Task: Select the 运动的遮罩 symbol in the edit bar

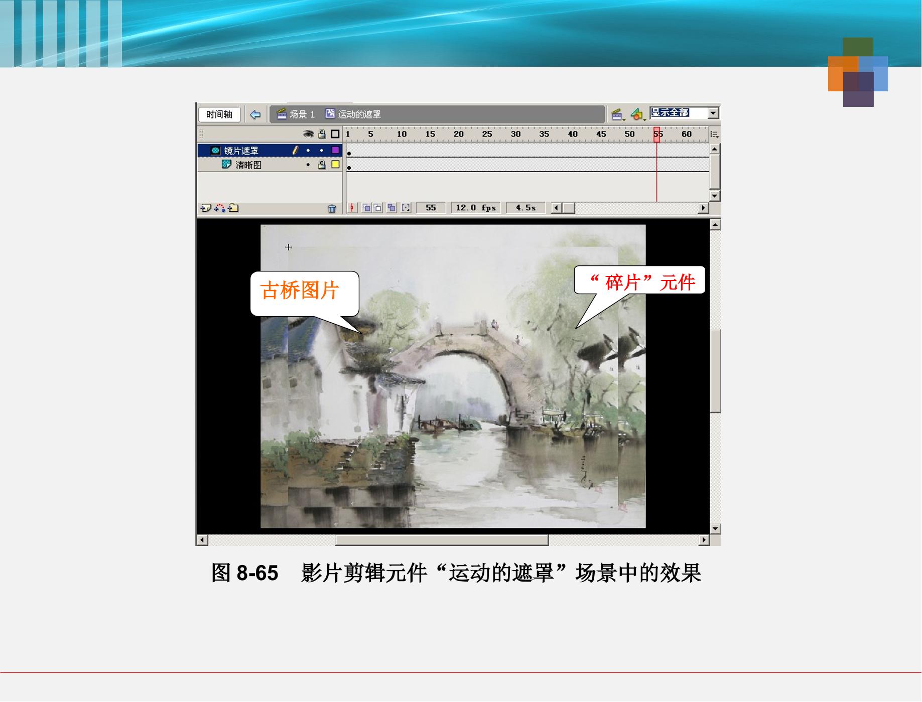Action: click(x=353, y=114)
